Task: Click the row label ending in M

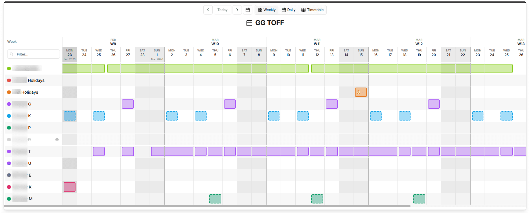Action: (x=22, y=199)
